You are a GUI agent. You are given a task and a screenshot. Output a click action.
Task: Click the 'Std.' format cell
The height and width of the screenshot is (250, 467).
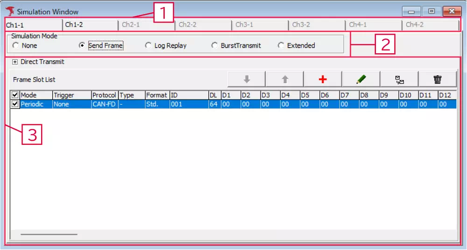(157, 104)
